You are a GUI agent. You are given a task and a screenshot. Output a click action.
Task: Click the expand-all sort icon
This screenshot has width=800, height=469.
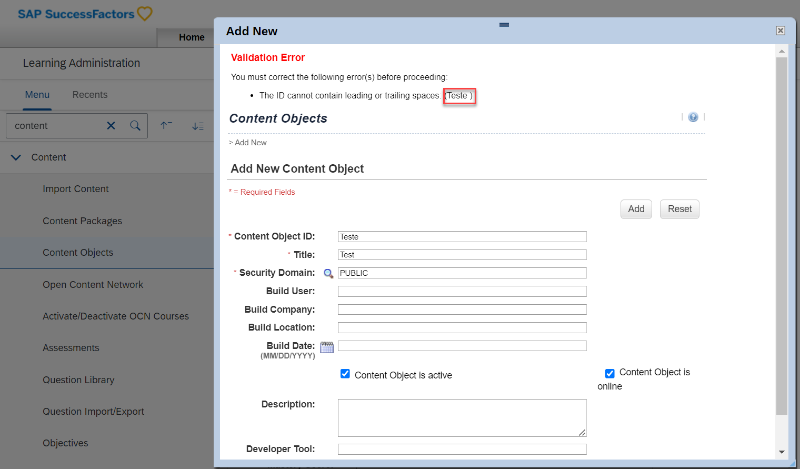(198, 126)
